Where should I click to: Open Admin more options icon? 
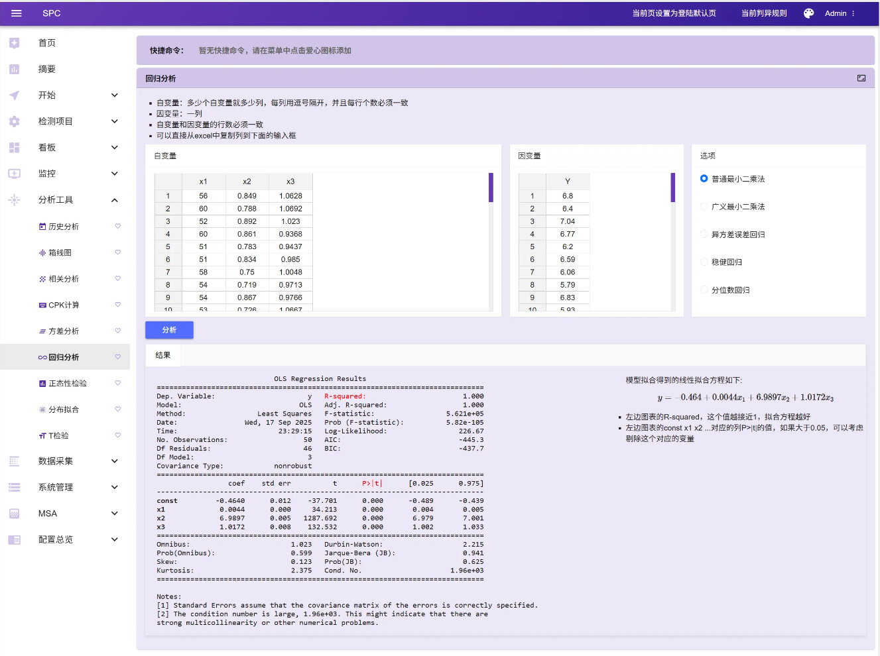(853, 13)
